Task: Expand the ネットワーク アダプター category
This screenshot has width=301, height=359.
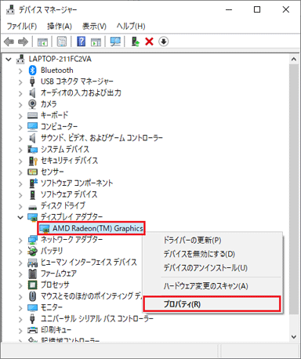Action: [20, 240]
